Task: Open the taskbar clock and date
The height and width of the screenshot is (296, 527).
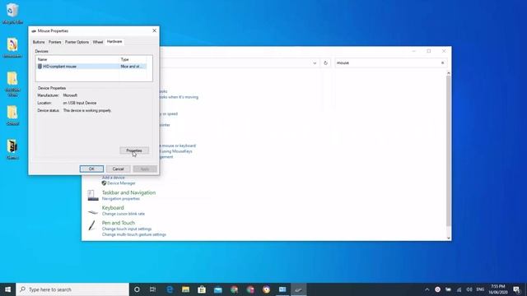Action: point(497,289)
